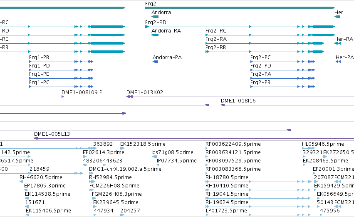Select the LP01723.5prime EST label
Screen dimensions: 354x217
point(226,211)
